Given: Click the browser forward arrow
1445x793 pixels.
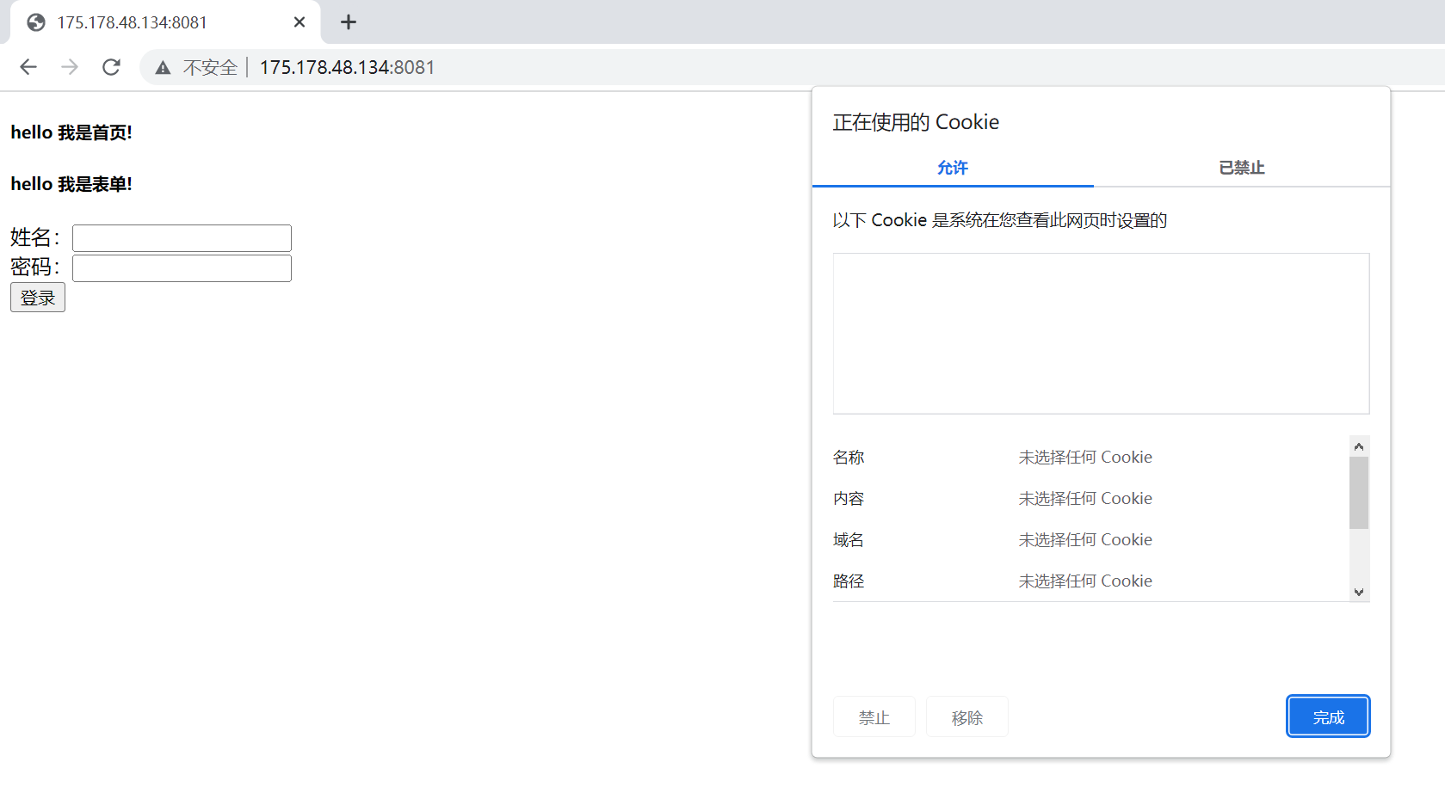Looking at the screenshot, I should [70, 67].
